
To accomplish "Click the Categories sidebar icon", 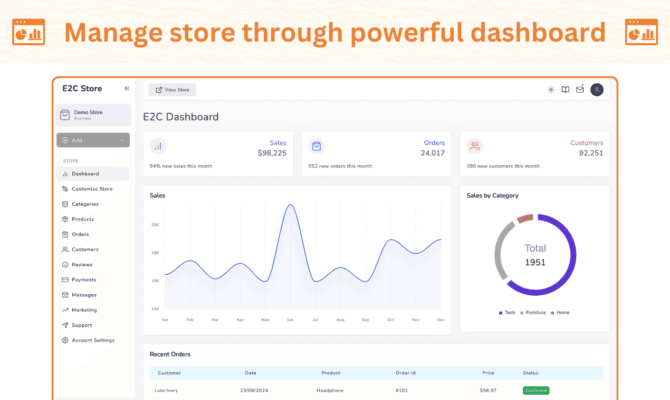I will [65, 204].
